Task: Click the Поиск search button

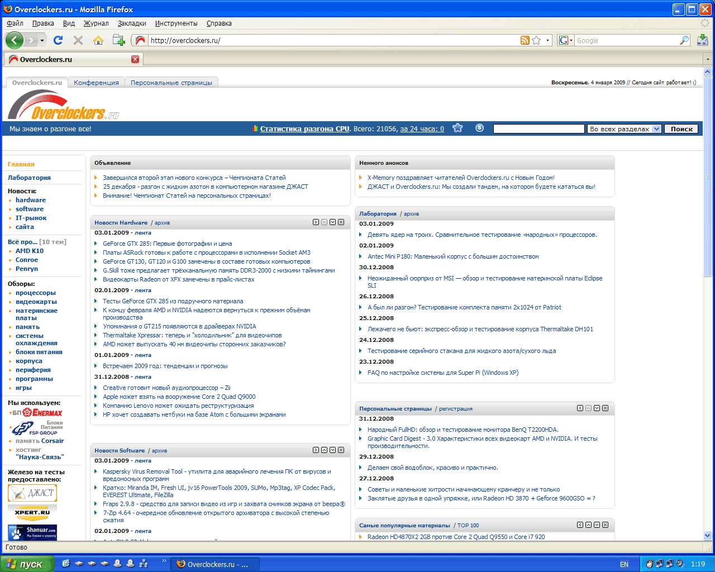Action: tap(681, 129)
